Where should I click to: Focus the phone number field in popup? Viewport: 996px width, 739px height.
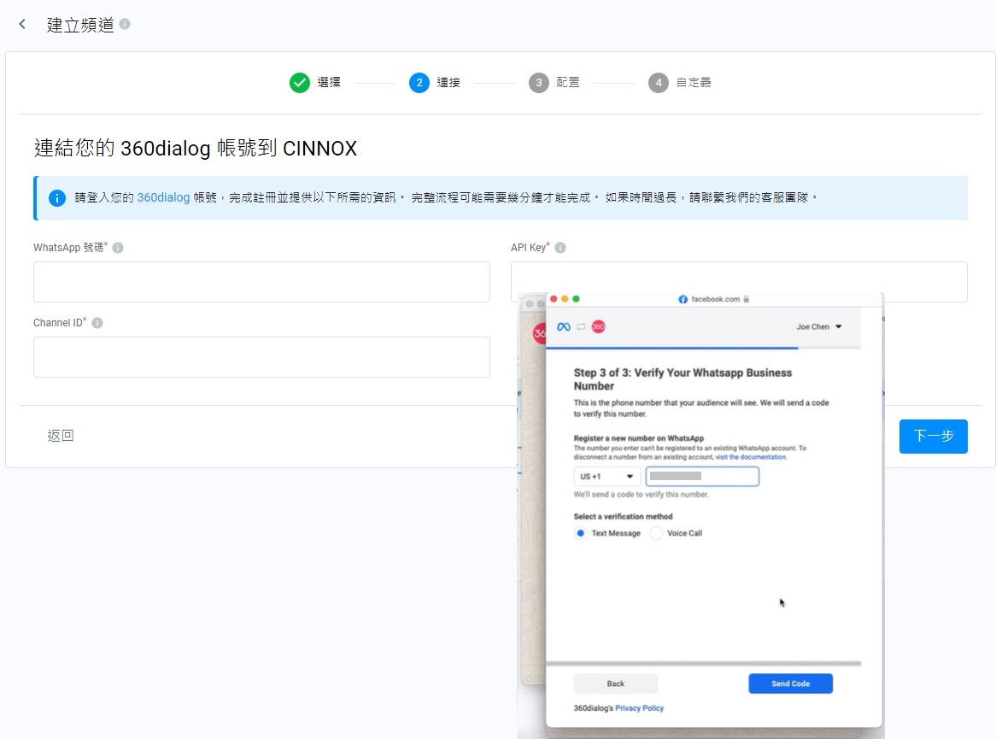(x=702, y=477)
